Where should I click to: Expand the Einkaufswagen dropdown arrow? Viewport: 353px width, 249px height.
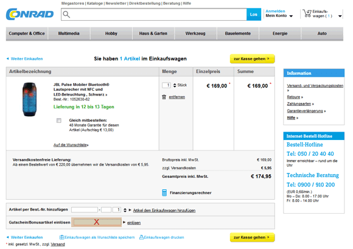click(x=340, y=16)
